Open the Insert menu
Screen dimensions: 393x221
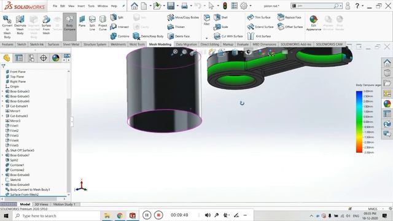81,6
